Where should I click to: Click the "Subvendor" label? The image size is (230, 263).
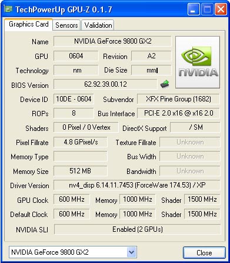[x=118, y=100]
